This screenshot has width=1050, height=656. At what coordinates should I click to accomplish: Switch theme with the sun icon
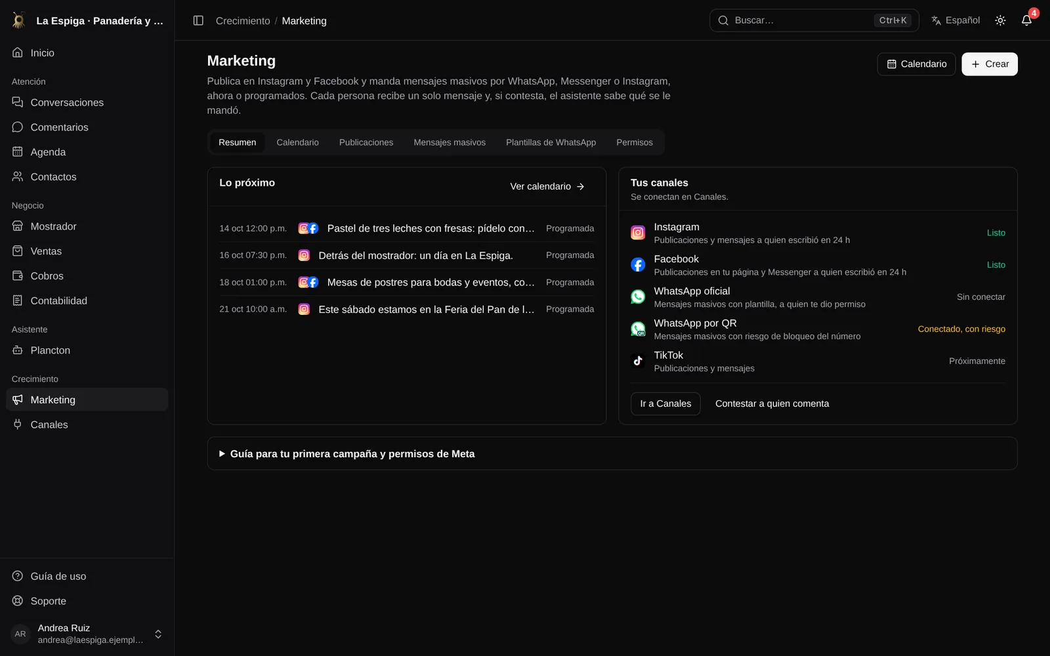[x=1000, y=20]
